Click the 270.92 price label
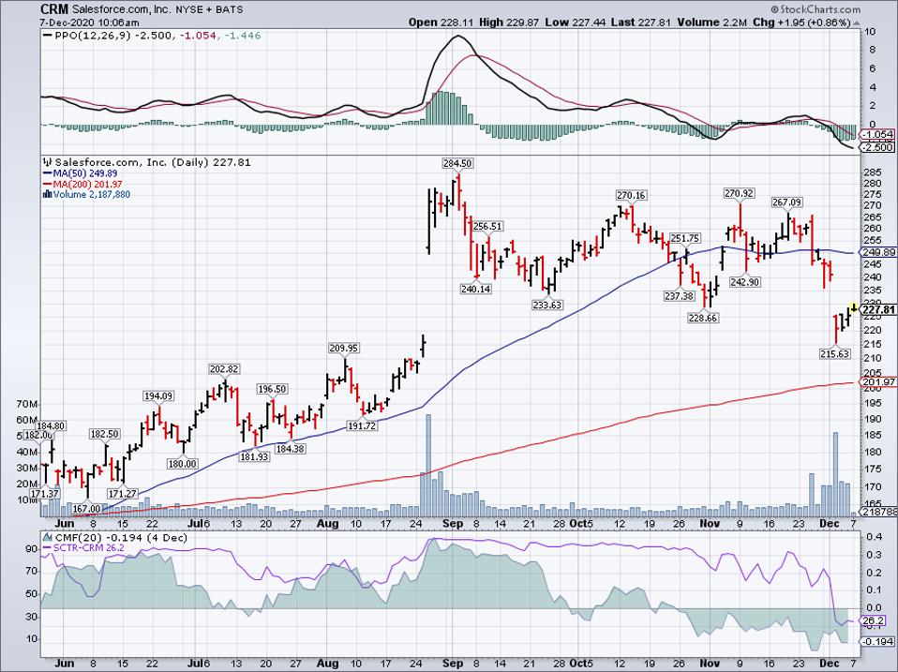Image resolution: width=898 pixels, height=672 pixels. 739,194
